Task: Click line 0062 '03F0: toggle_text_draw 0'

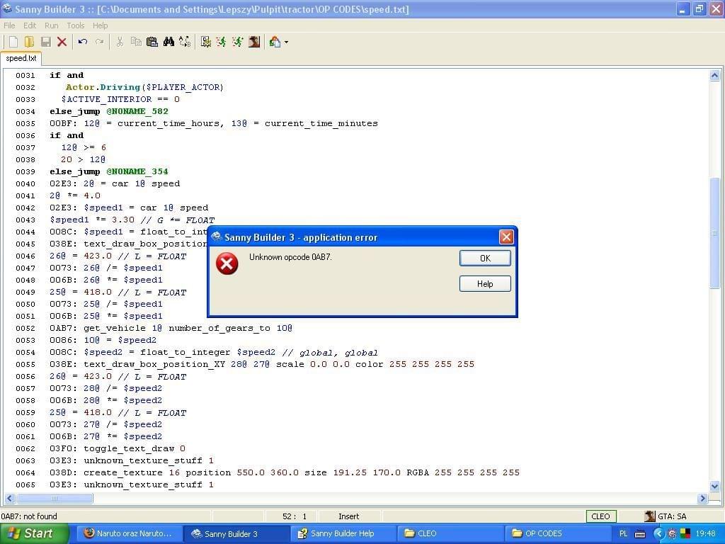Action: (x=118, y=448)
